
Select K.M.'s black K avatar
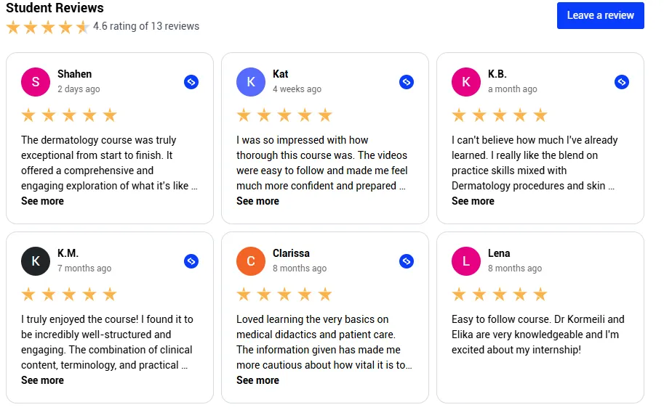pos(36,261)
